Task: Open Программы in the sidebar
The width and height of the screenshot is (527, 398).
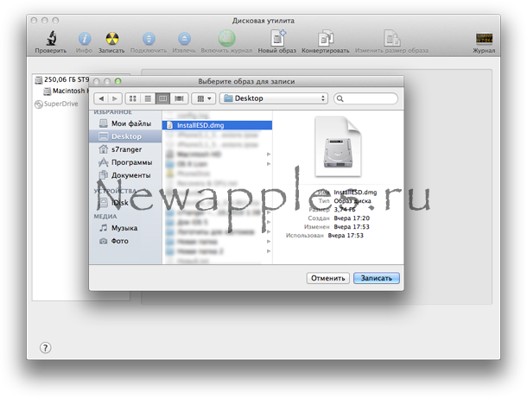Action: coord(125,162)
